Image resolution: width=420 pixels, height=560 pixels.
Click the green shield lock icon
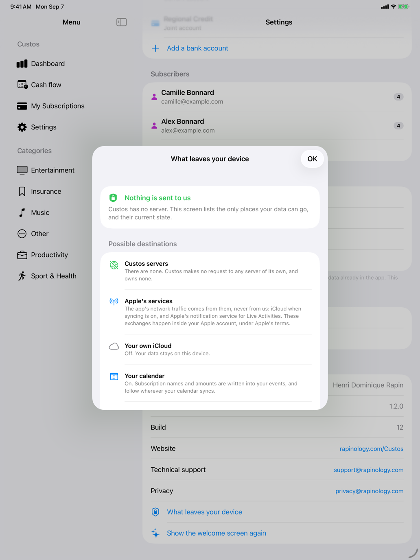113,198
